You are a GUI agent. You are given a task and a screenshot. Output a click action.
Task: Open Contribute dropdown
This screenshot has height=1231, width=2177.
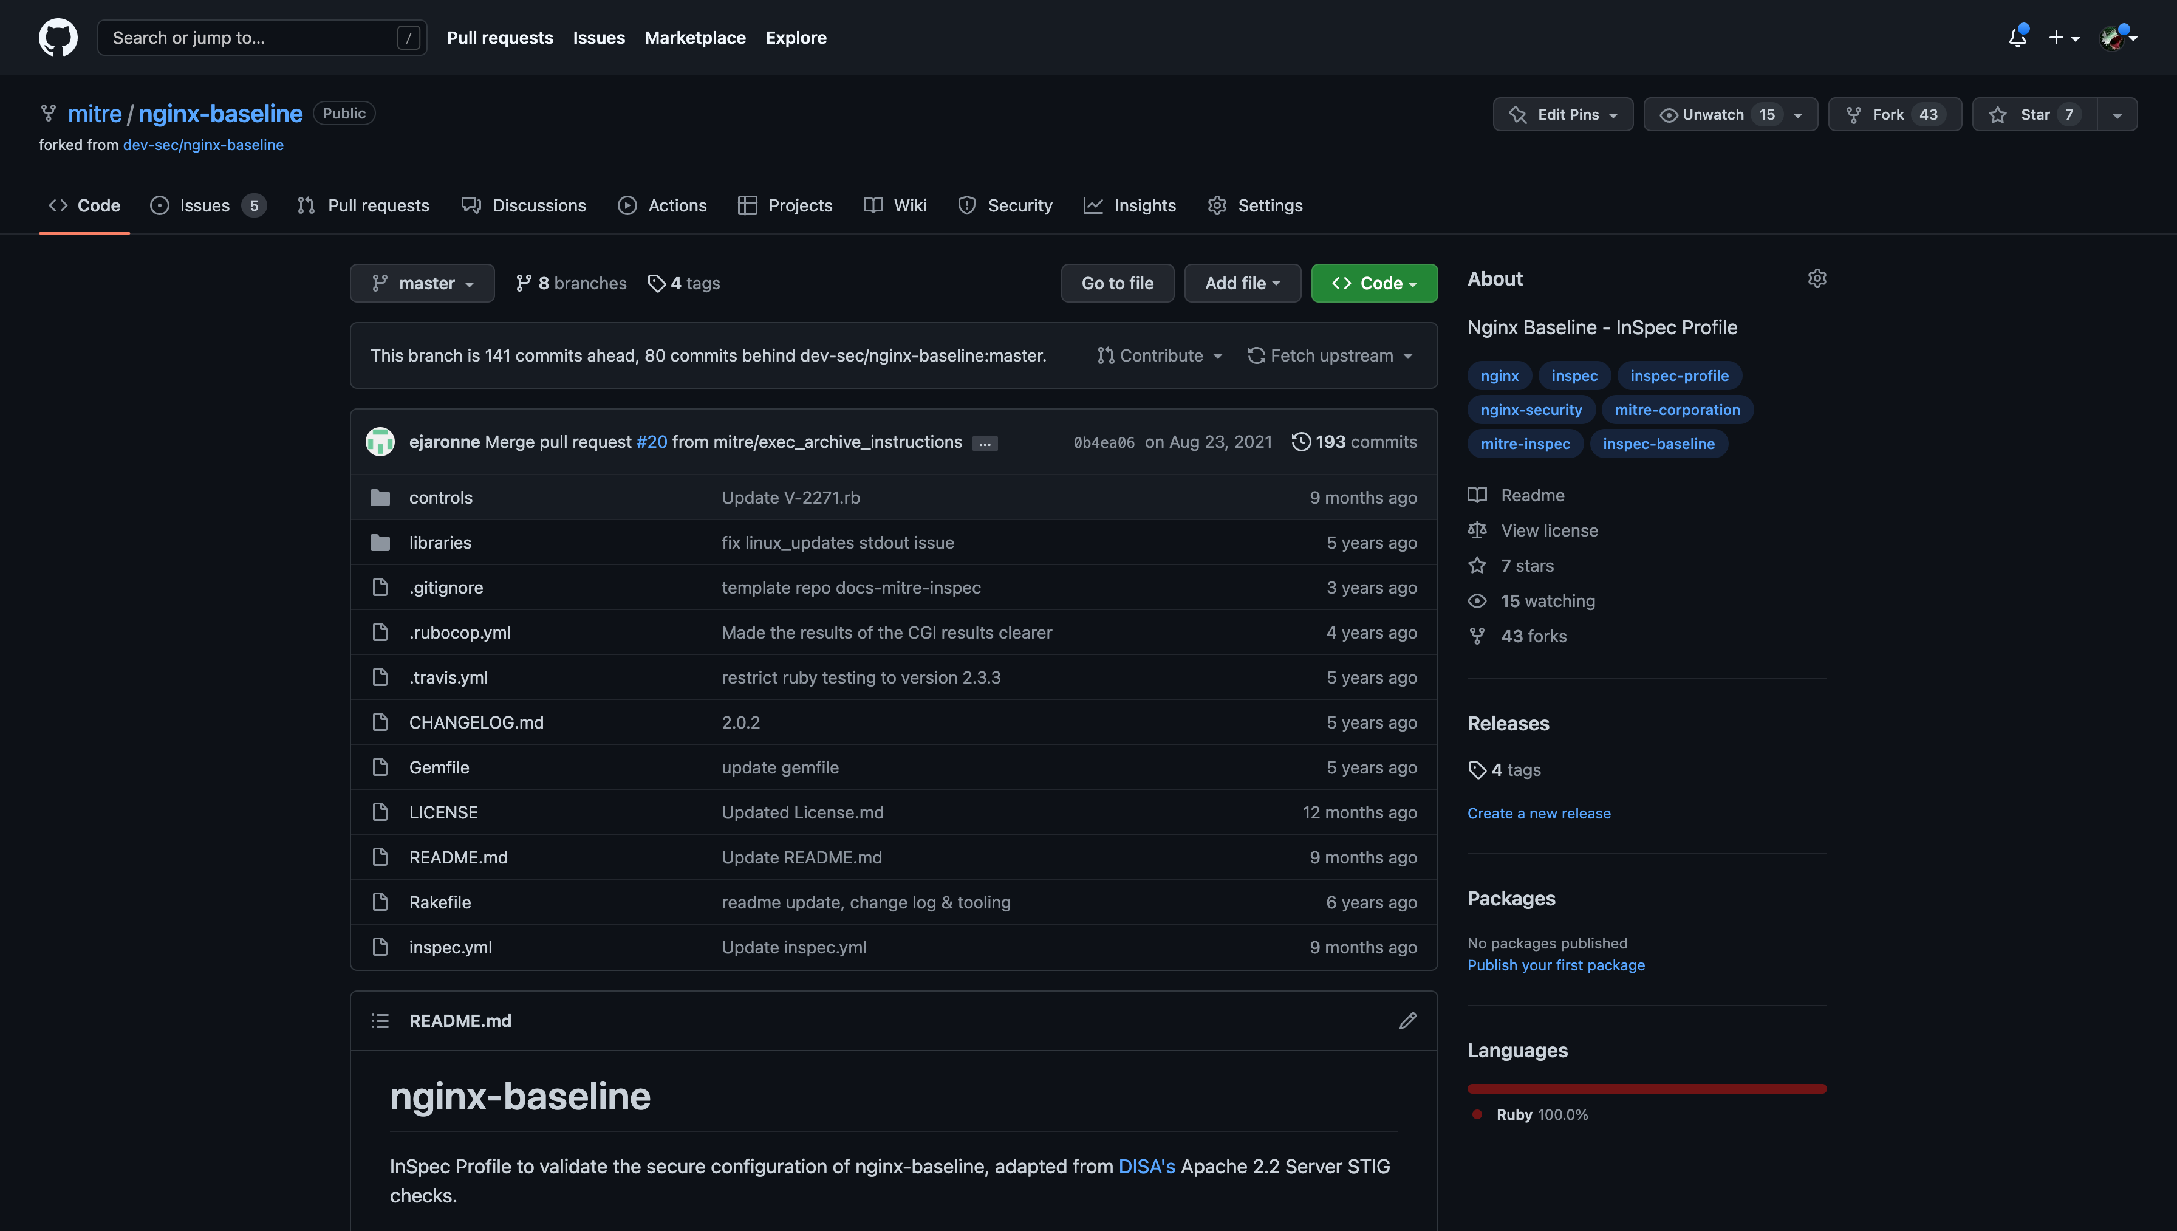1160,356
